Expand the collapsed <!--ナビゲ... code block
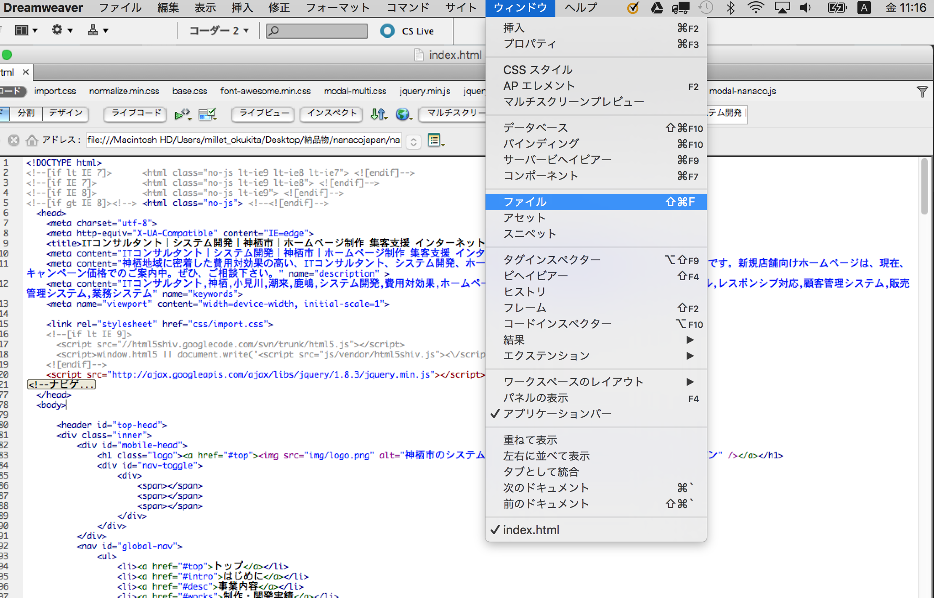 pos(61,384)
